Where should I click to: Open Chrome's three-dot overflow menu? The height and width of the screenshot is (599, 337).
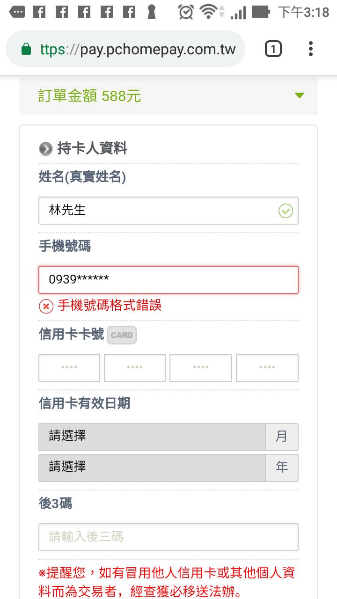click(311, 49)
